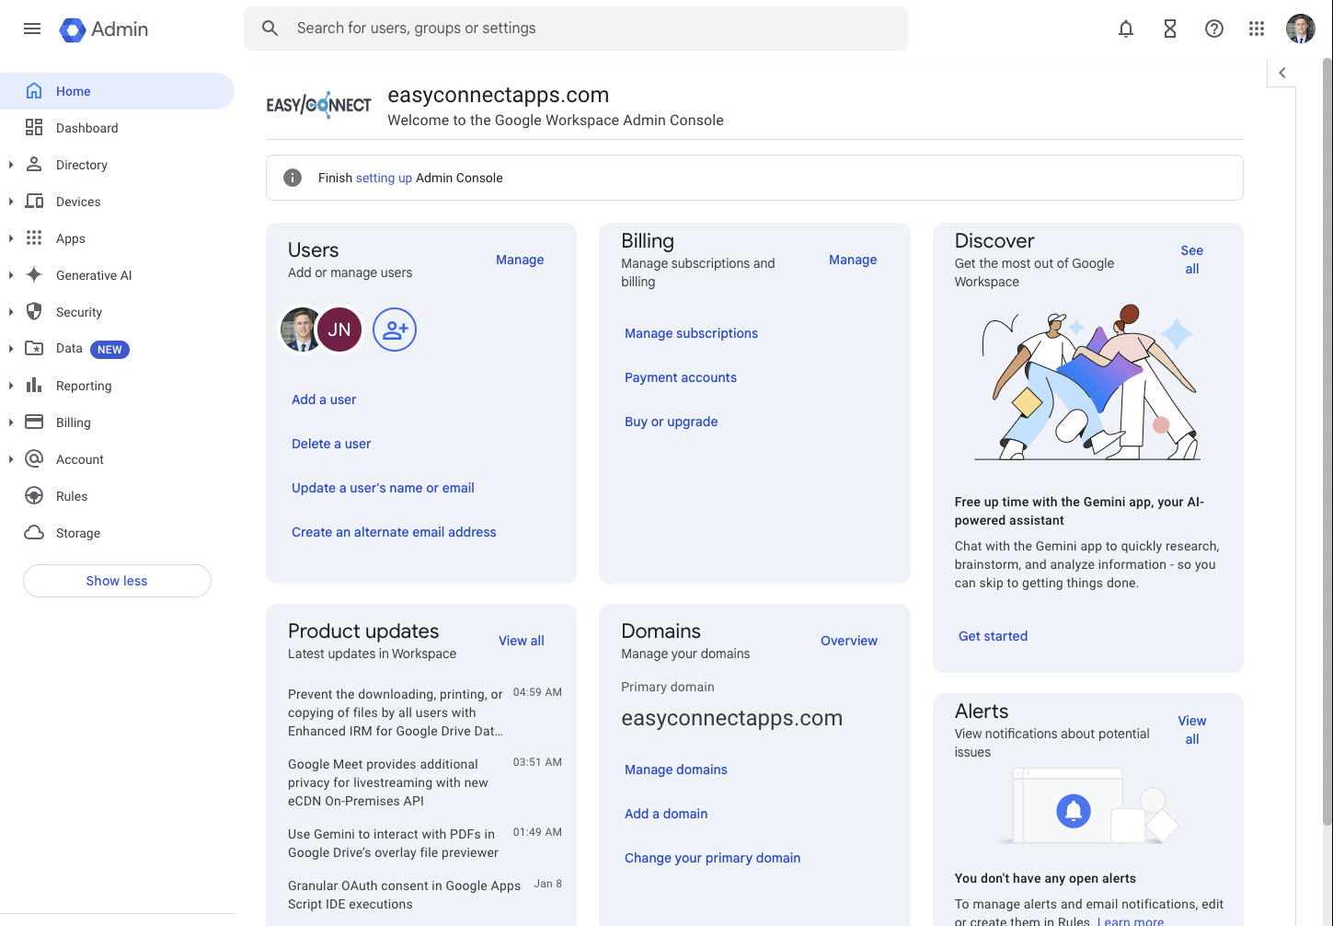The height and width of the screenshot is (926, 1333).
Task: Click the info icon in setup banner
Action: click(293, 178)
